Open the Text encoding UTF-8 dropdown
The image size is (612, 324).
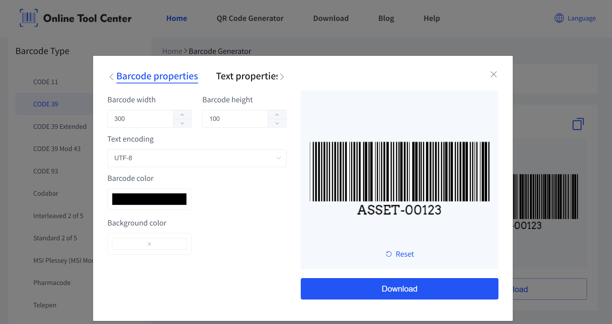(x=197, y=158)
